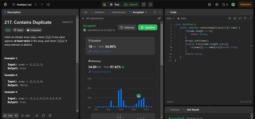The image size is (255, 119).
Task: Toggle the thumbs down dislike button
Action: [x=16, y=116]
